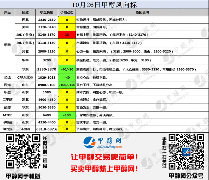Select the price 3200 cell

click(x=47, y=60)
